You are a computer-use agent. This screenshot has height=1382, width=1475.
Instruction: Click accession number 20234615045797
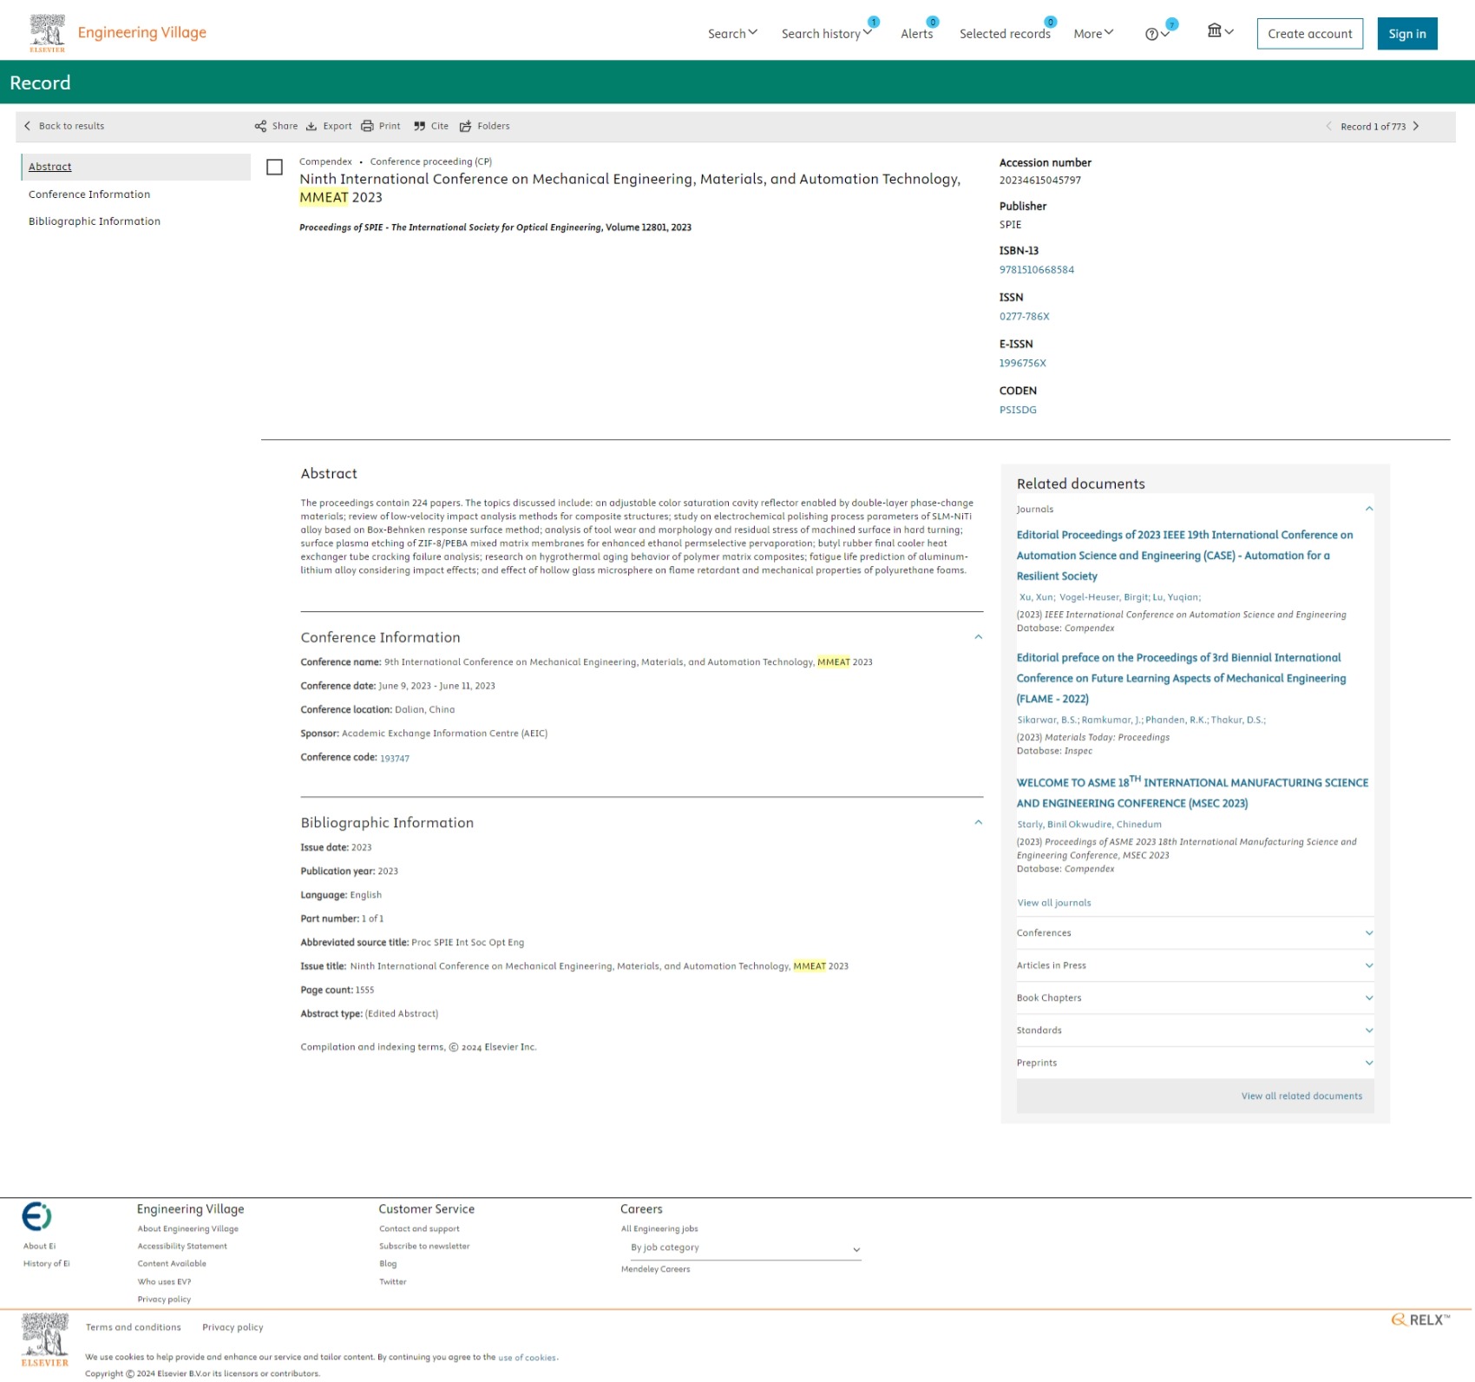click(1039, 181)
